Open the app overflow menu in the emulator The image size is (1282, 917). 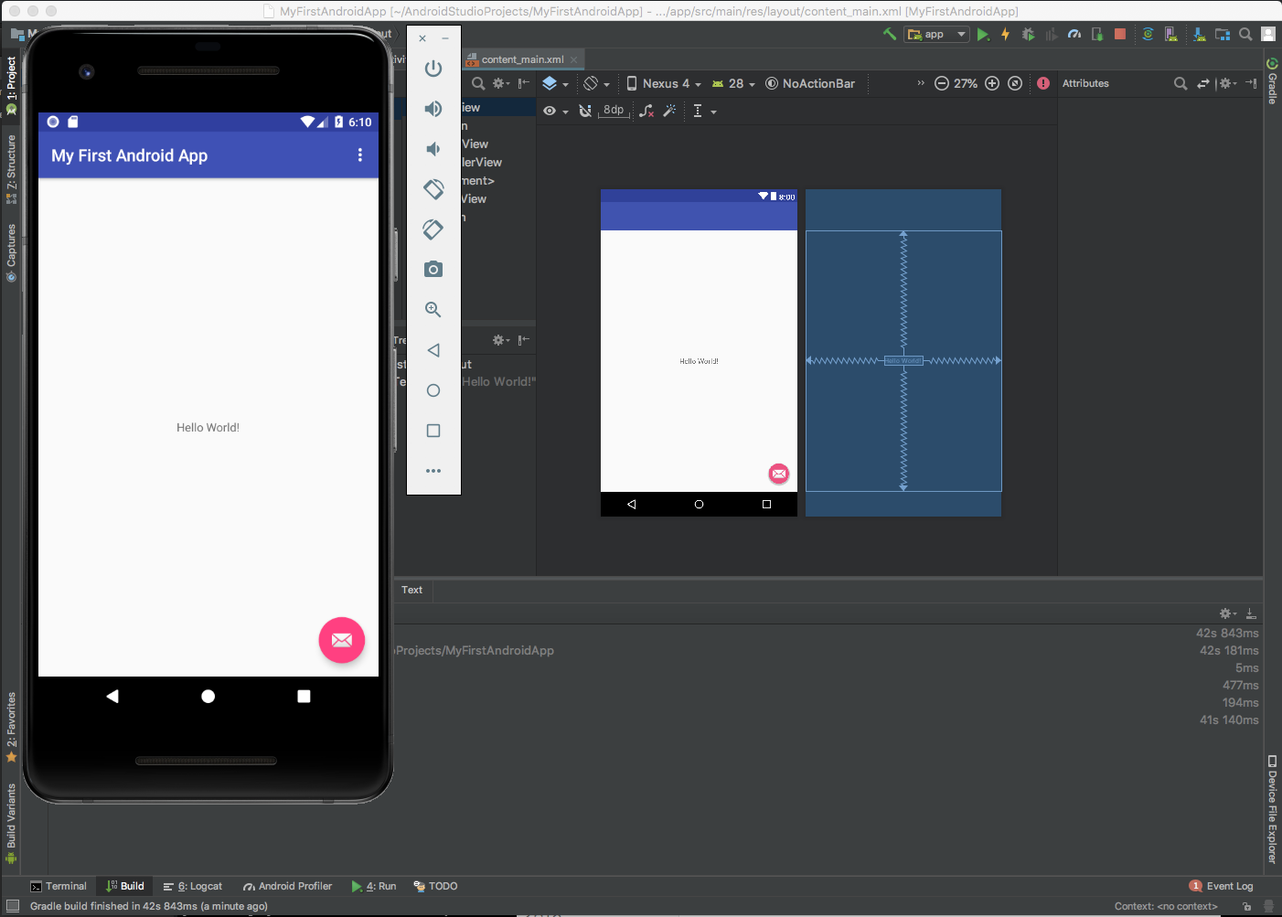pos(360,155)
